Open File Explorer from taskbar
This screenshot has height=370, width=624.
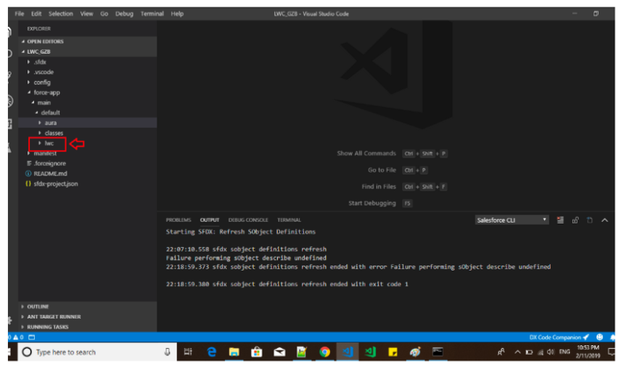click(234, 352)
